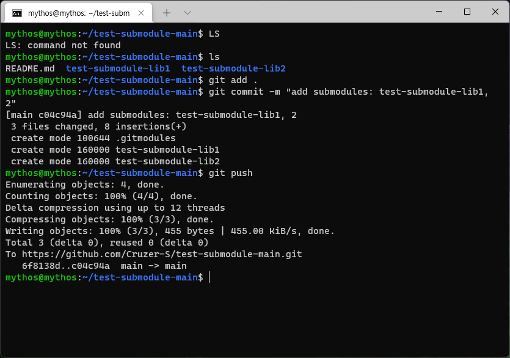Click the terminal icon on the active tab
Image resolution: width=510 pixels, height=358 pixels.
tap(18, 11)
